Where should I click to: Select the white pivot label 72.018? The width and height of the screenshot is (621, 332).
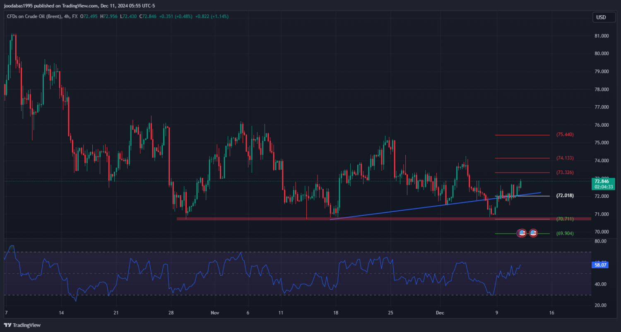(565, 195)
